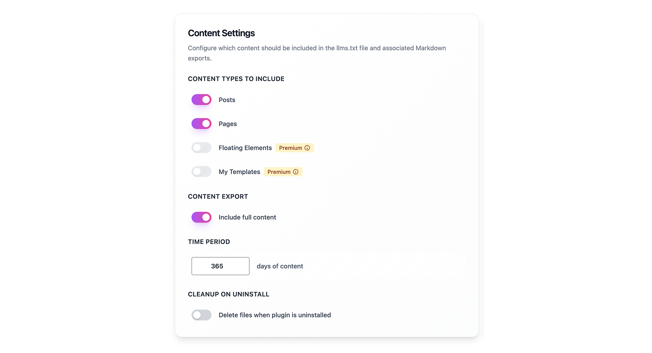
Task: Click the Content Settings heading
Action: click(x=221, y=33)
